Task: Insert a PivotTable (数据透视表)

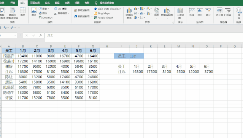Action: click(2, 13)
